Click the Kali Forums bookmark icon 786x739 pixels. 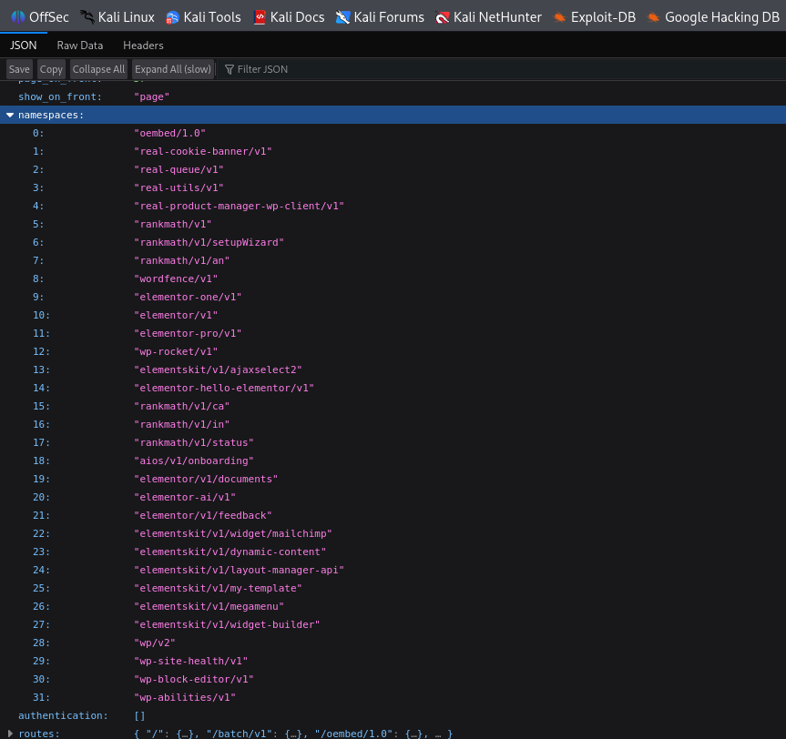(342, 16)
